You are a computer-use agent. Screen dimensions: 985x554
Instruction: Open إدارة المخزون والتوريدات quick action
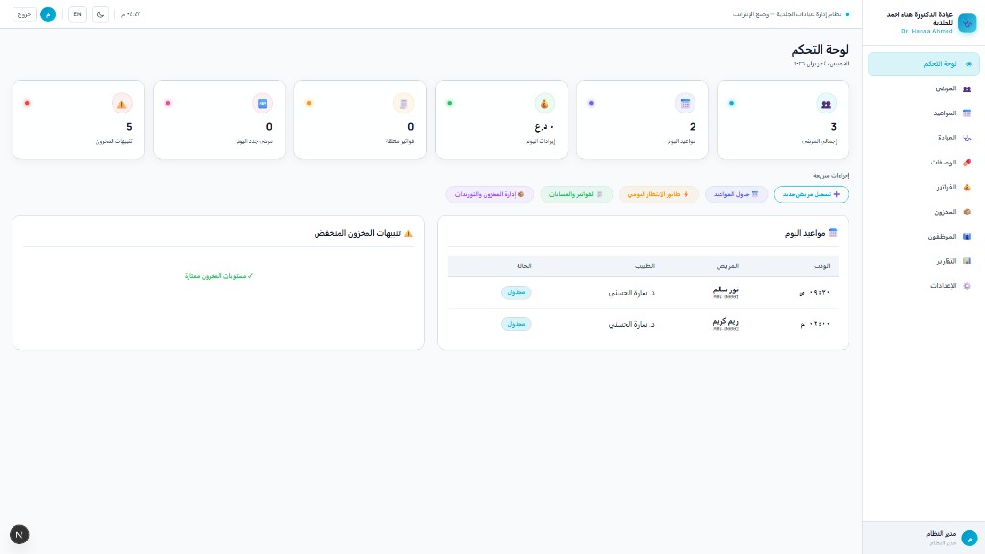tap(490, 194)
